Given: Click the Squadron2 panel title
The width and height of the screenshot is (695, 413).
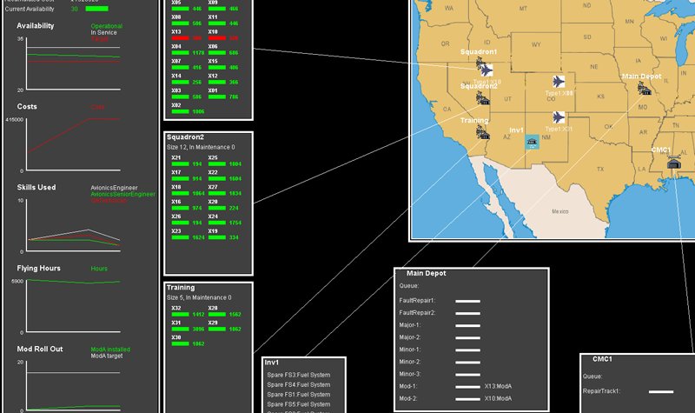Looking at the screenshot, I should (185, 137).
